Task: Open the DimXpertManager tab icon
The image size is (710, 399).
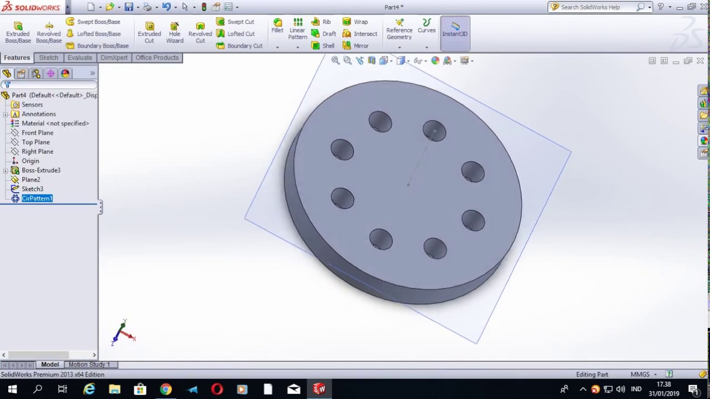Action: pos(50,73)
